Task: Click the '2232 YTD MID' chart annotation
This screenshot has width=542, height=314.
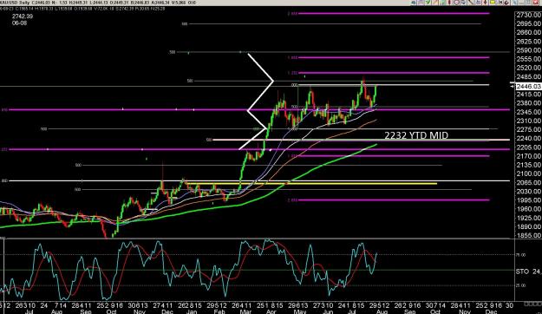Action: pyautogui.click(x=416, y=135)
